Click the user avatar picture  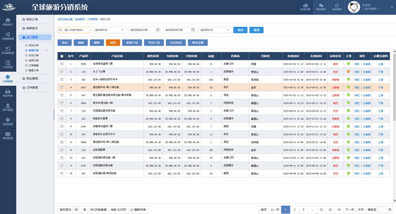(x=354, y=7)
